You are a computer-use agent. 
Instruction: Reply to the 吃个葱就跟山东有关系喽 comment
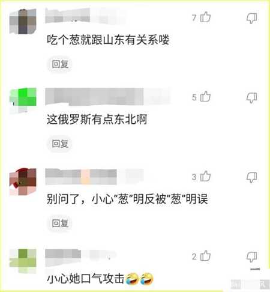pos(60,64)
